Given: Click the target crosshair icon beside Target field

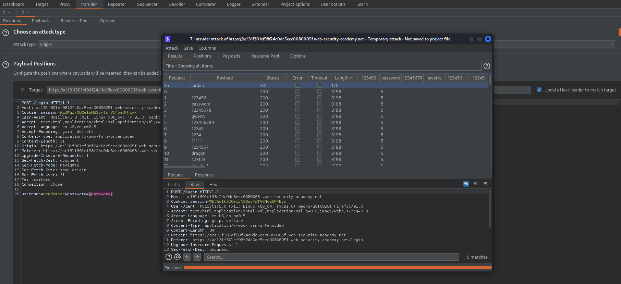Looking at the screenshot, I should pyautogui.click(x=23, y=90).
